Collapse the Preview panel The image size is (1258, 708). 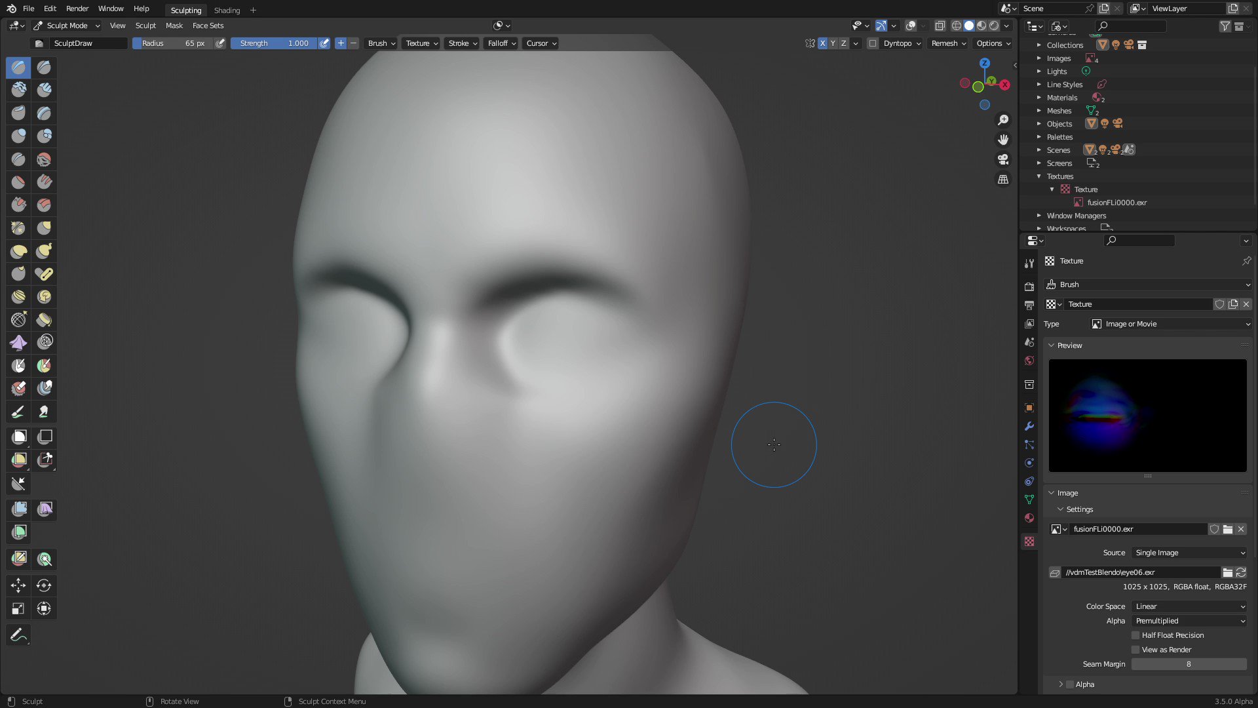[1051, 345]
